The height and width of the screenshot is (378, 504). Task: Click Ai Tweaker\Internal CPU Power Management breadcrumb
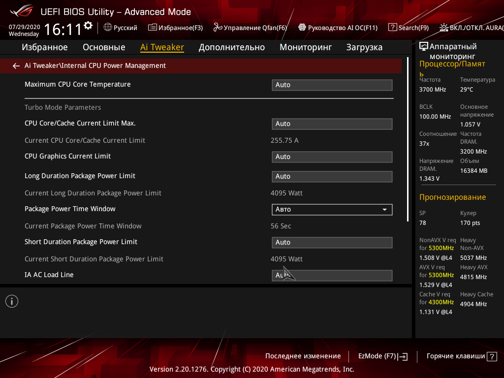[95, 65]
